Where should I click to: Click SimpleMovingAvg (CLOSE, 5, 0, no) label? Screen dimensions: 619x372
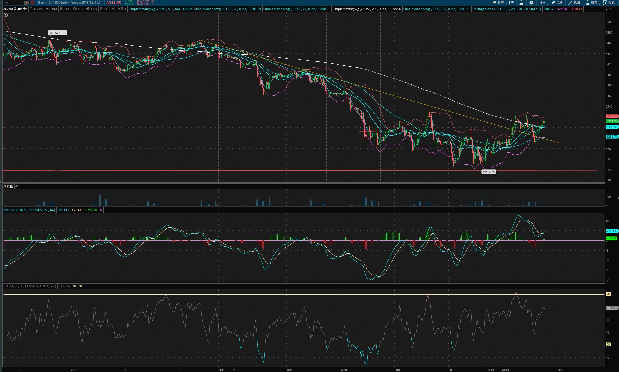point(154,9)
